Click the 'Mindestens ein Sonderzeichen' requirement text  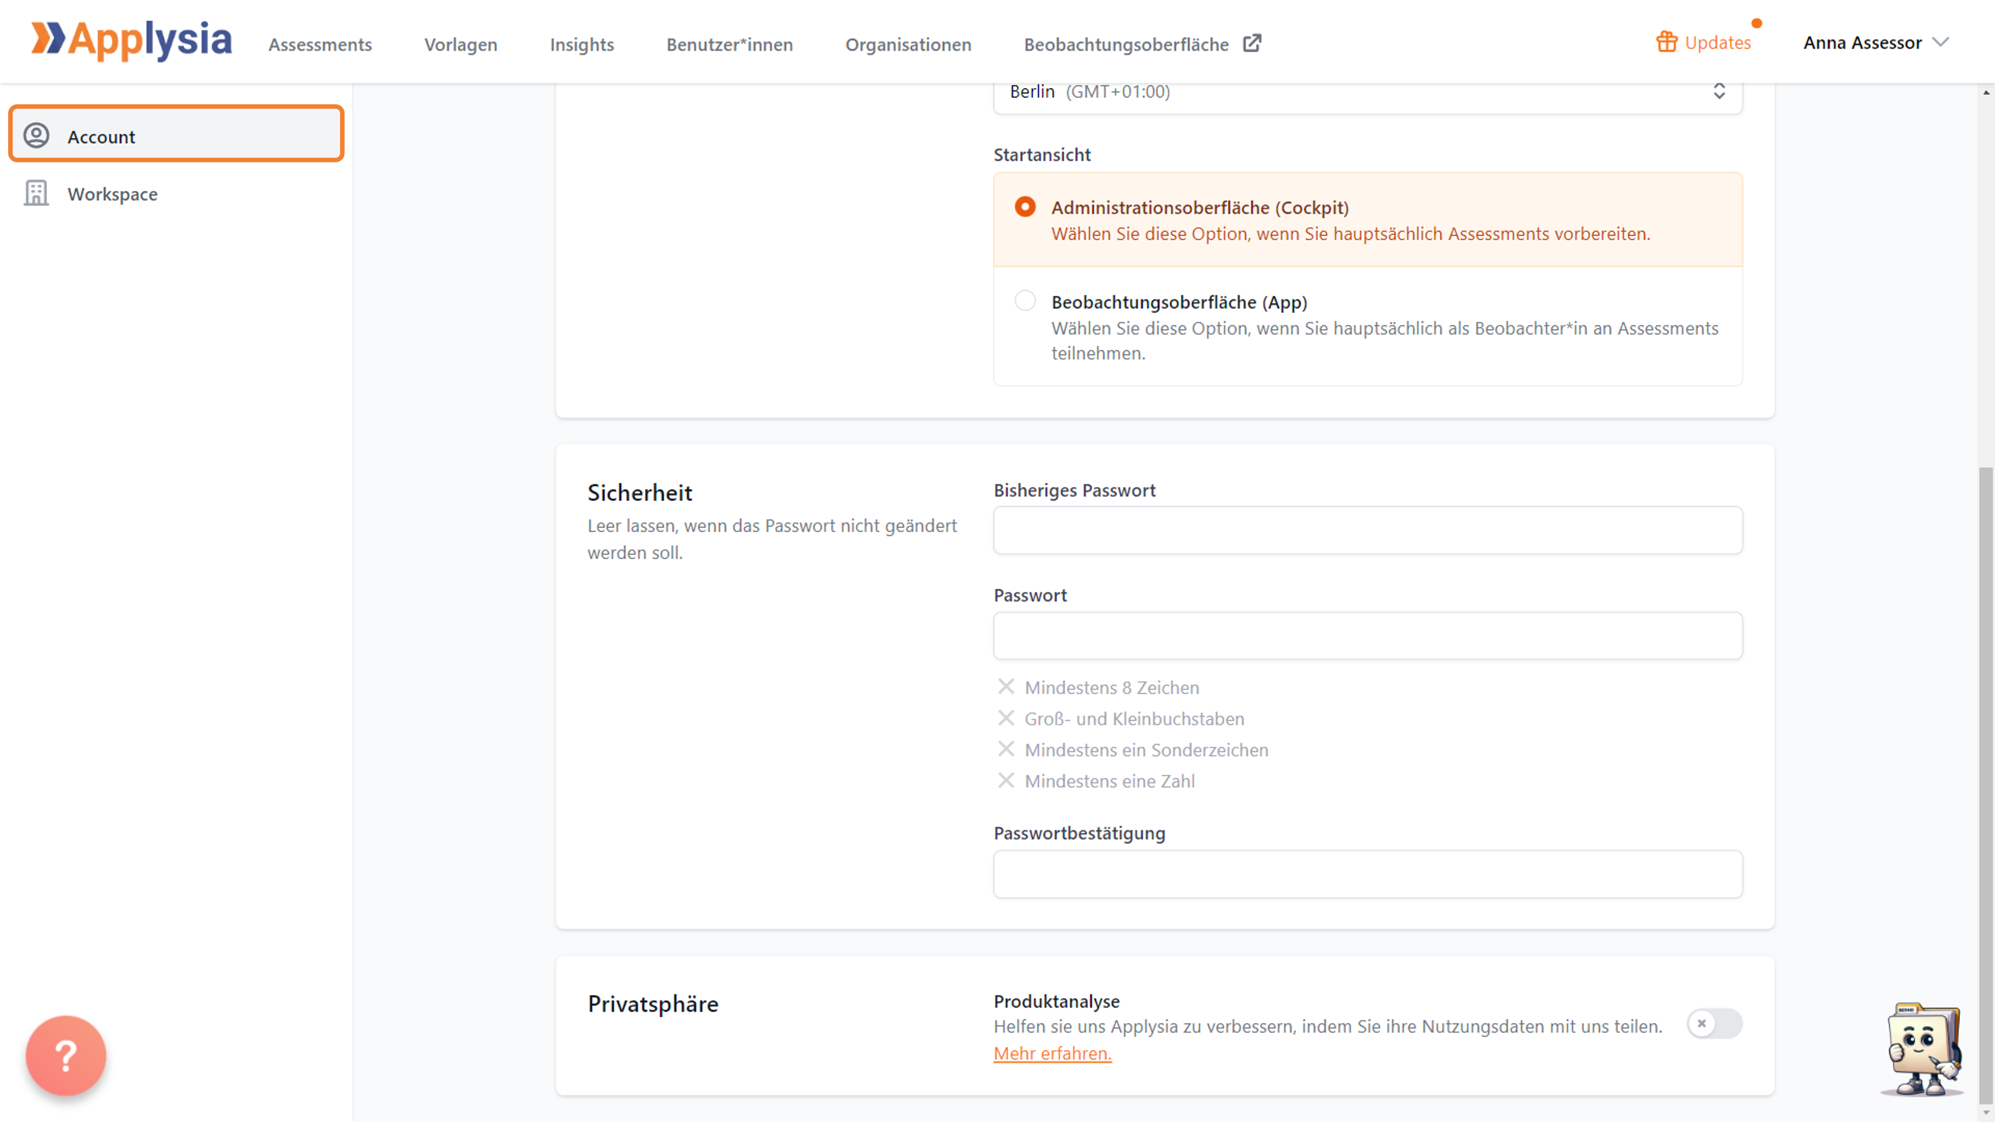(x=1146, y=749)
